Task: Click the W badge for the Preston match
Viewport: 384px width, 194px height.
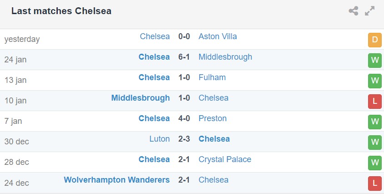Action: pos(374,122)
